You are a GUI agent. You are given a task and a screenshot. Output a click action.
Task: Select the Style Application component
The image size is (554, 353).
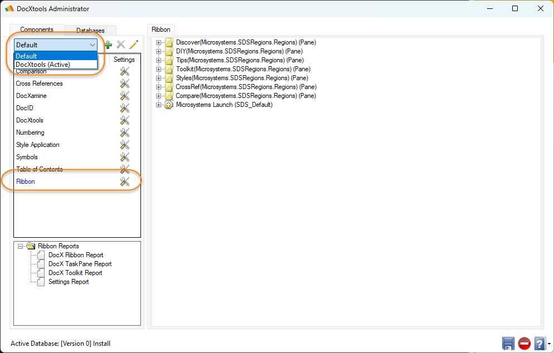pyautogui.click(x=37, y=145)
